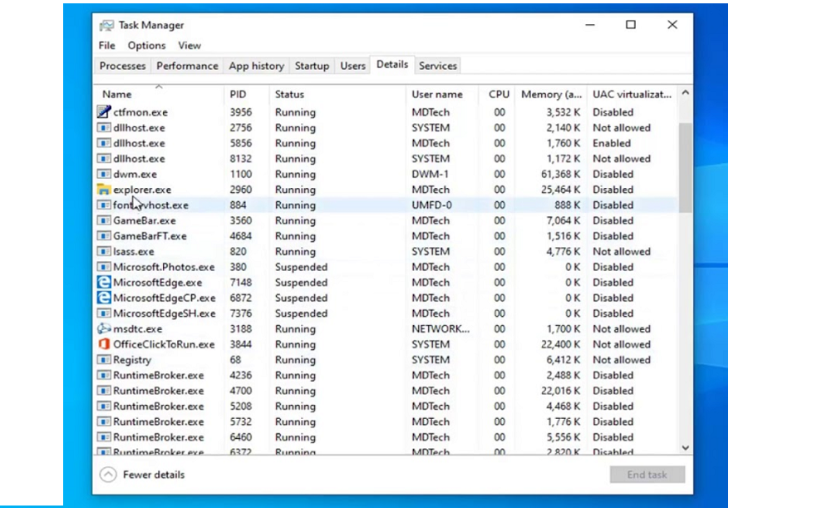Click the vertical scrollbar thumb
The width and height of the screenshot is (827, 508).
(685, 168)
